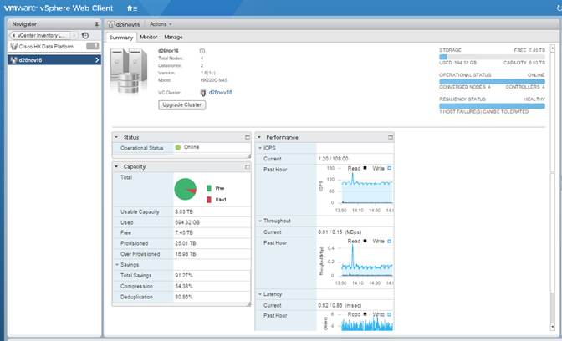Toggle Write series in Throughput chart legend
562x341 pixels.
coord(381,241)
